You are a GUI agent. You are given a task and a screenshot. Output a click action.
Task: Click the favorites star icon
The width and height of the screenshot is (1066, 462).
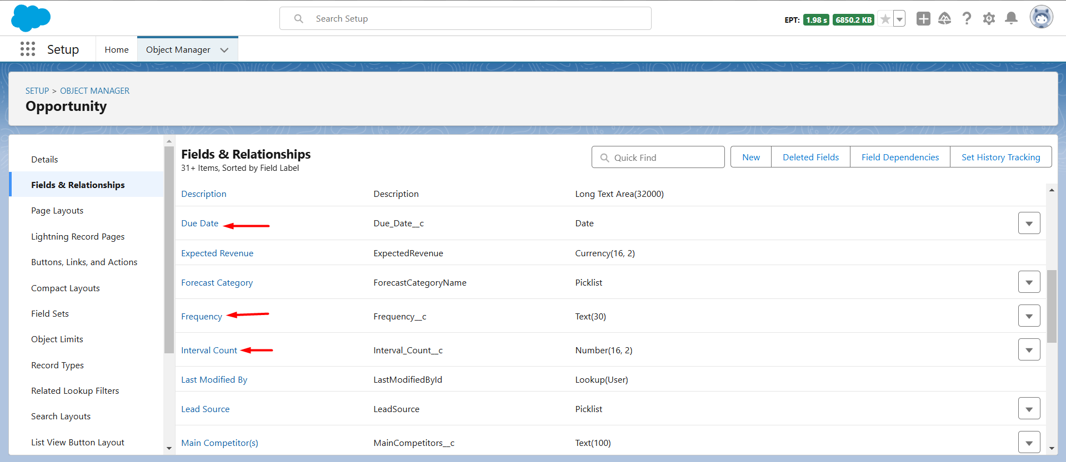(885, 19)
